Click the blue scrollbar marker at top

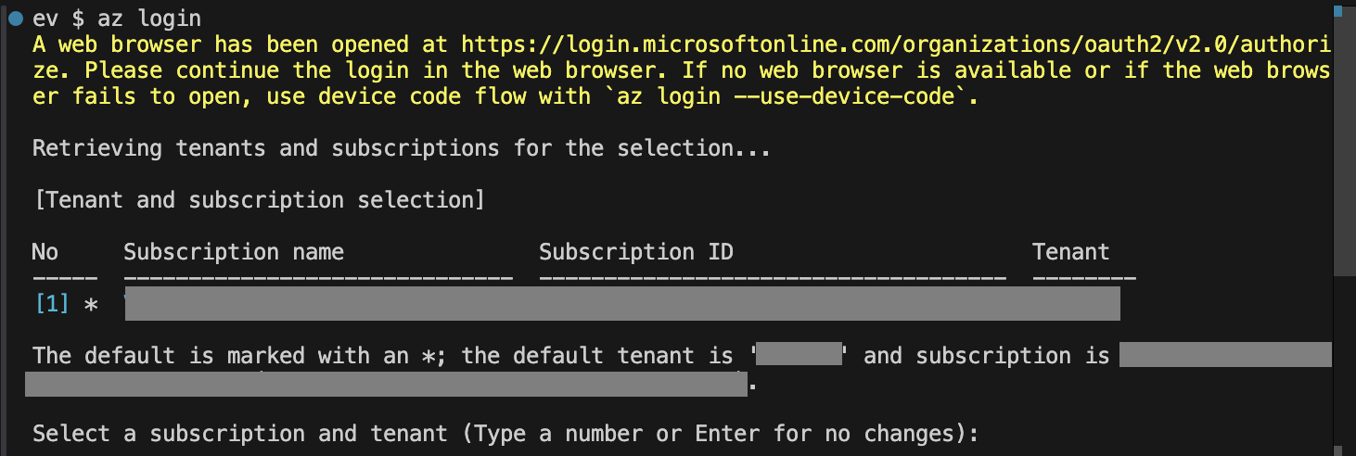point(1345,11)
